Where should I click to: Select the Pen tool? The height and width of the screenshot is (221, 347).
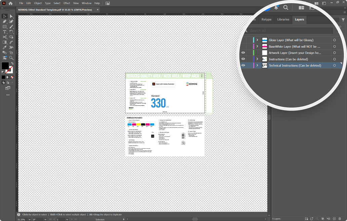(5, 22)
